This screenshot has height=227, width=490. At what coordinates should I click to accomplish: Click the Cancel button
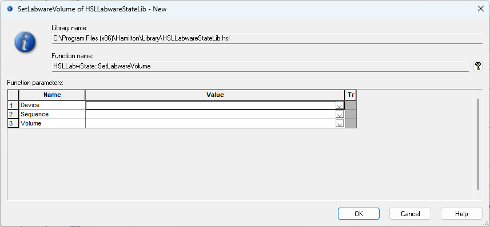(410, 213)
